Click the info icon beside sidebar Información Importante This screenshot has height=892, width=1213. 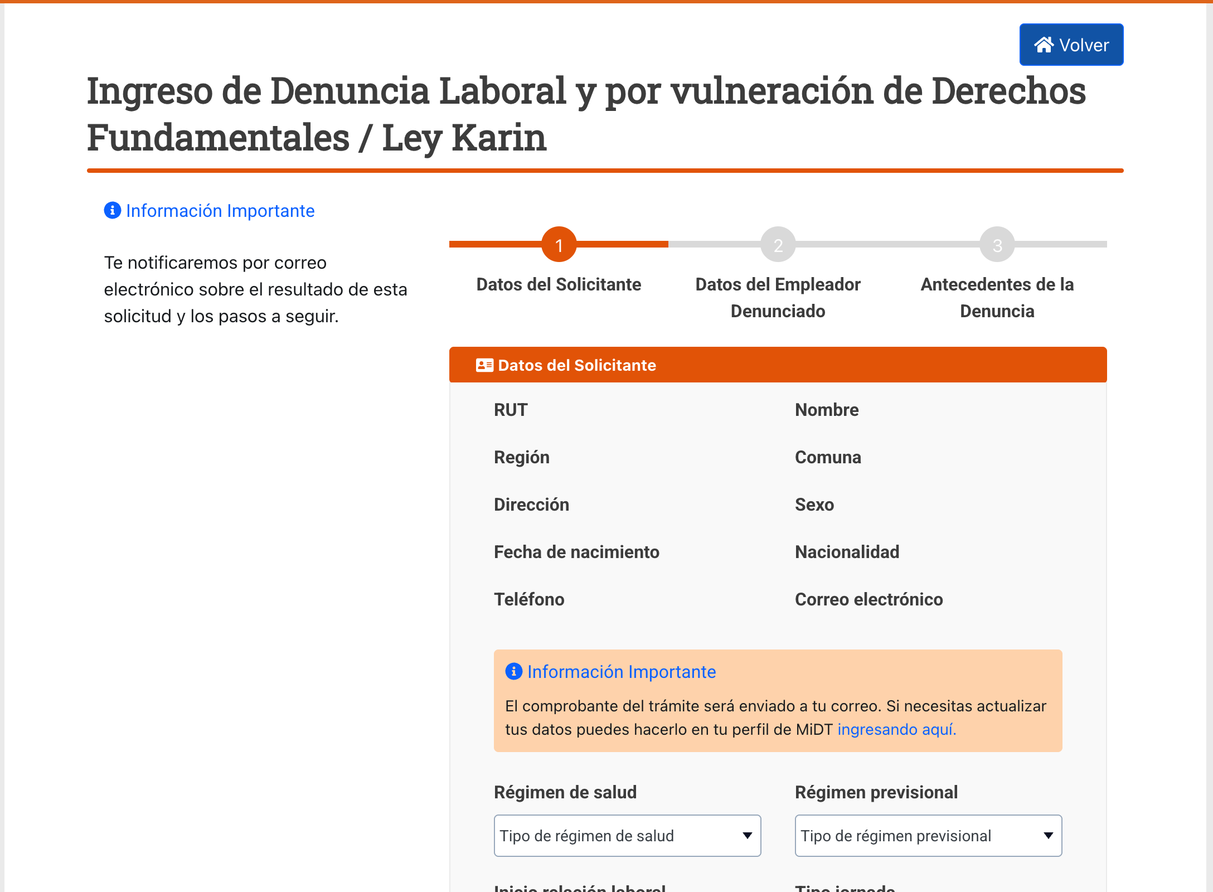113,210
